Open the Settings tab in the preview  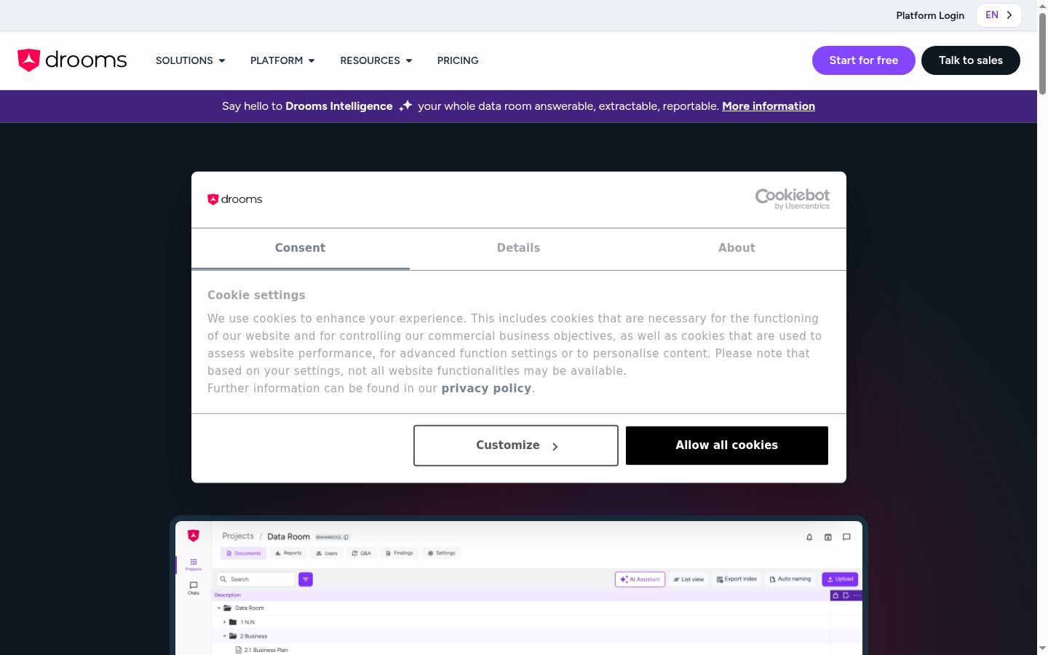442,553
